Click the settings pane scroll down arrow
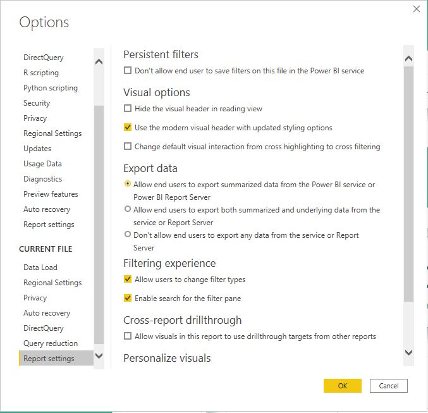This screenshot has height=413, width=428. tap(408, 352)
